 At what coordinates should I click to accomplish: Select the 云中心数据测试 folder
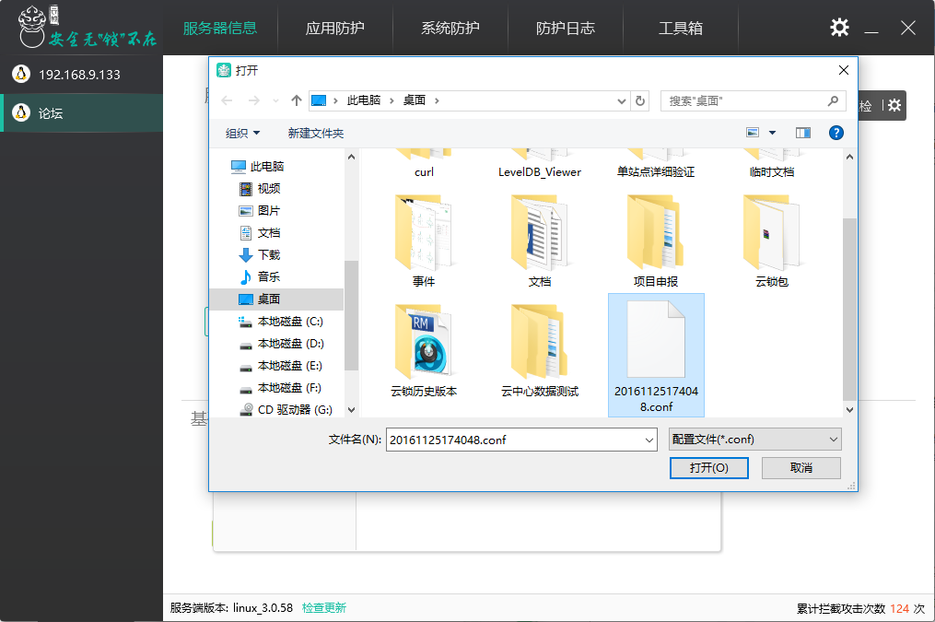coord(540,351)
